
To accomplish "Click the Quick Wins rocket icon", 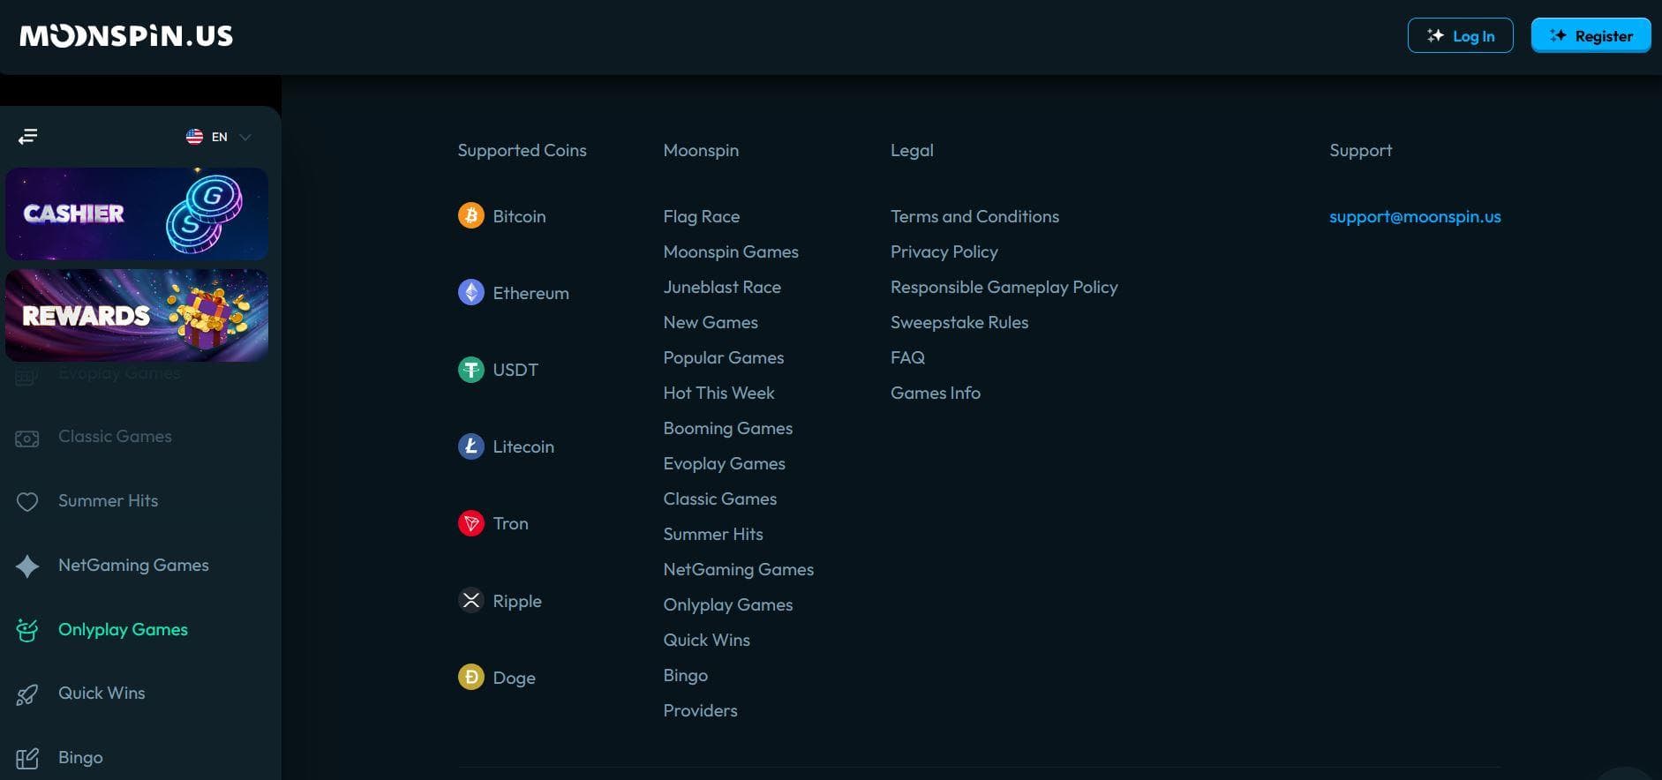I will click(27, 694).
